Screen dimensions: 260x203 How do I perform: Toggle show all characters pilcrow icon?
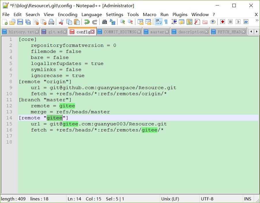166,22
